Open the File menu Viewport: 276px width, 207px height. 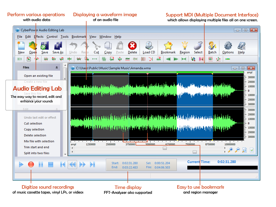coord(20,37)
